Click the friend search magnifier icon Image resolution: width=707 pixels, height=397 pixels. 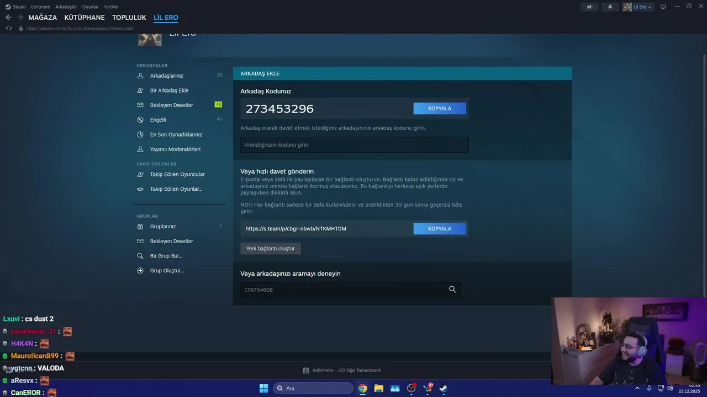(452, 289)
